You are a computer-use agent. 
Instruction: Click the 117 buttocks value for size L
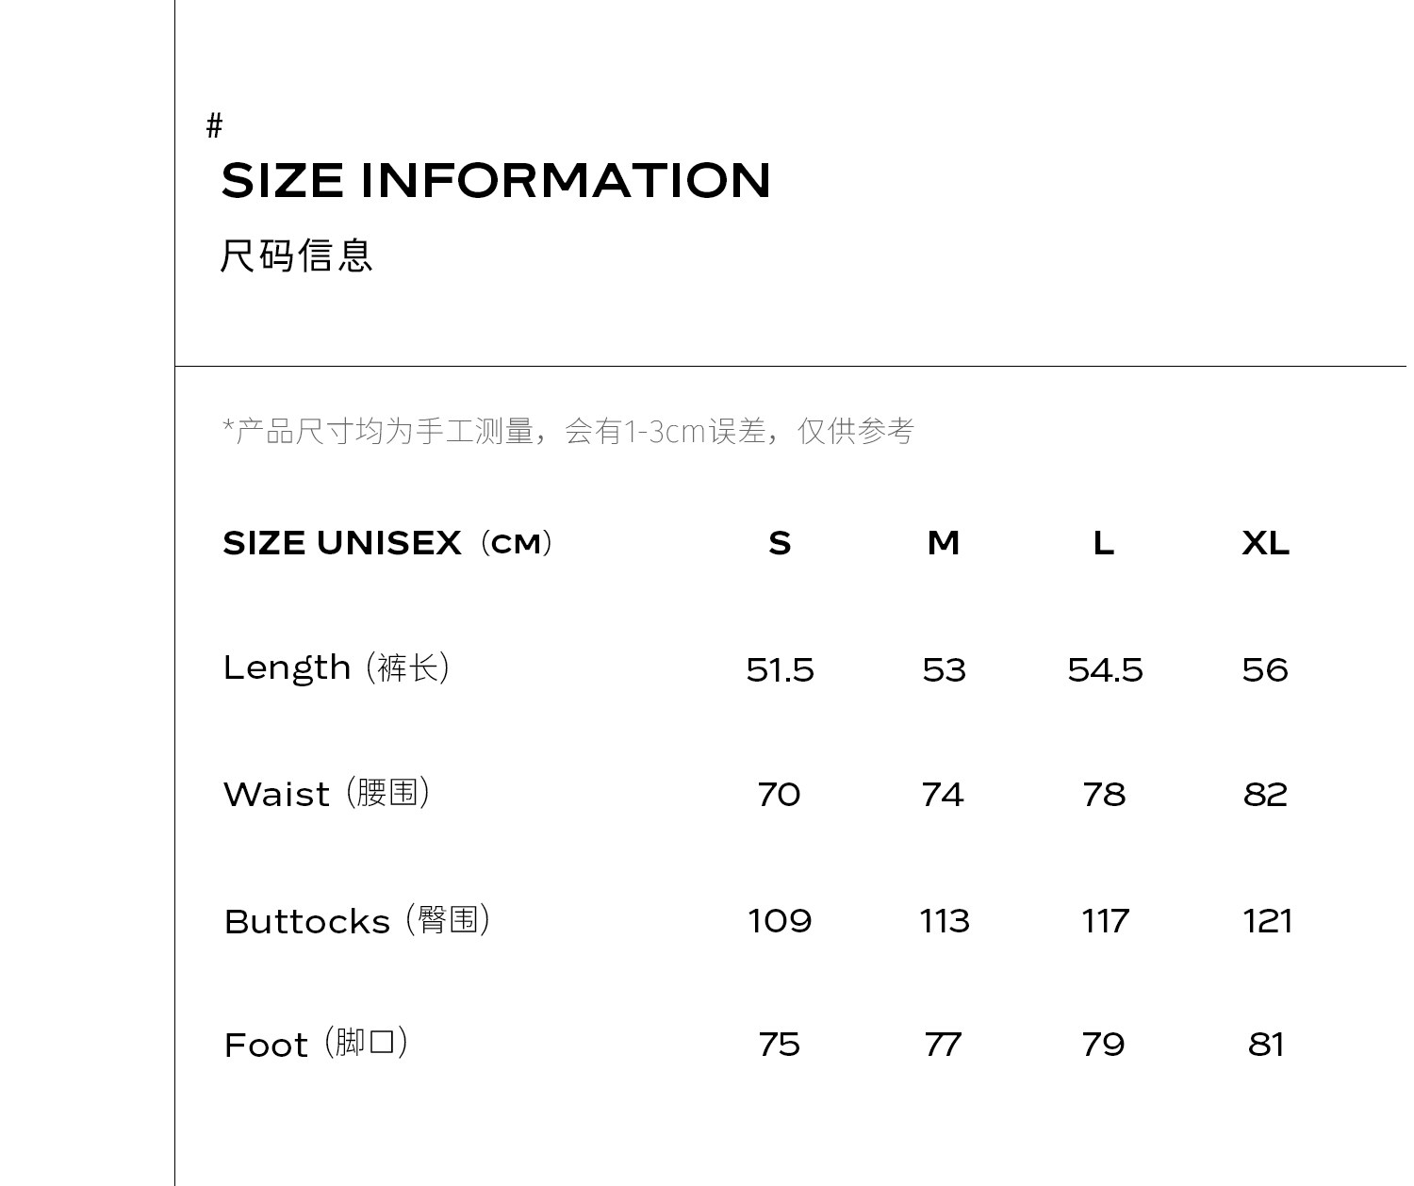[1105, 920]
